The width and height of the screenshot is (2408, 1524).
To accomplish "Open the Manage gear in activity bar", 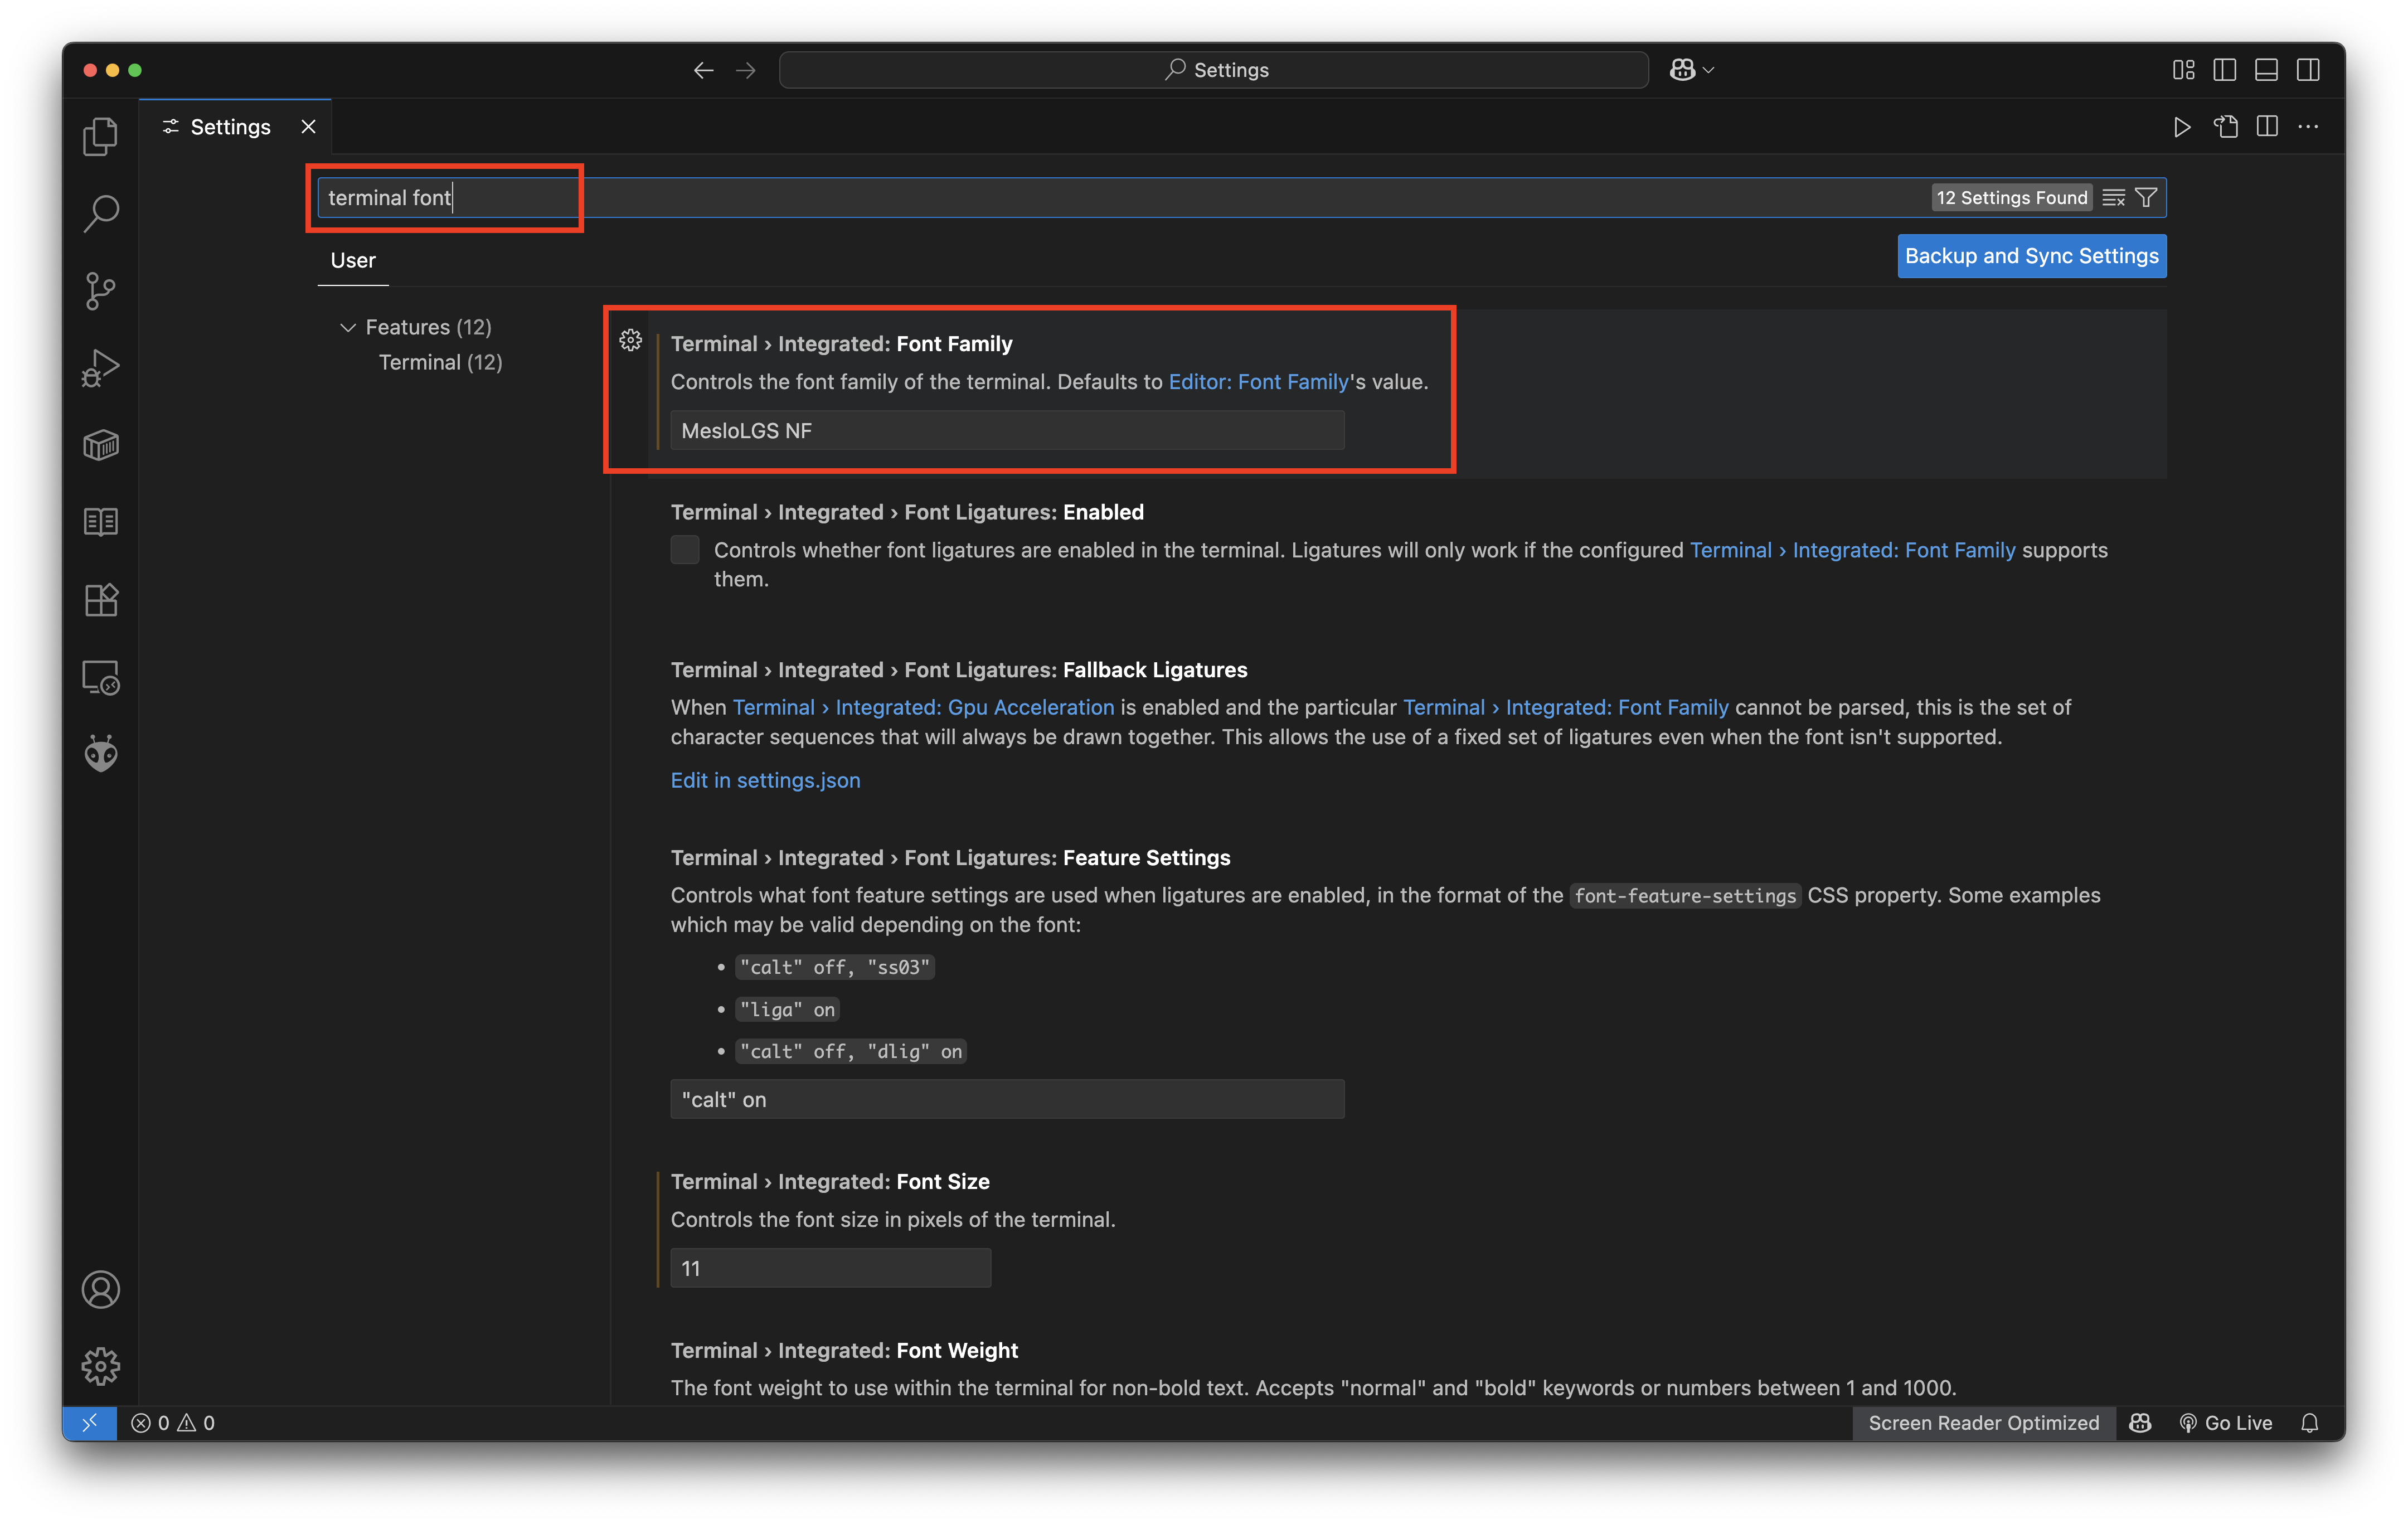I will 100,1366.
